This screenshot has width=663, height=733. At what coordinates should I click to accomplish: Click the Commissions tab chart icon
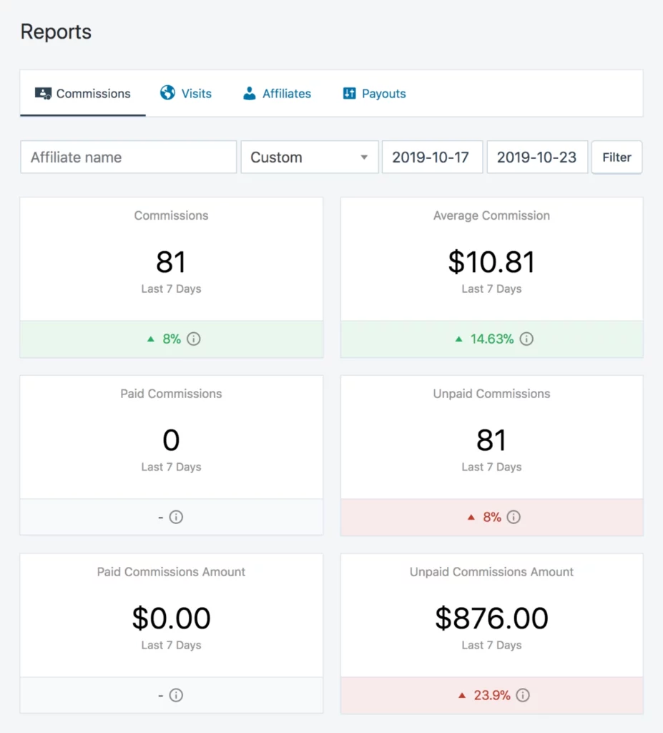[43, 93]
